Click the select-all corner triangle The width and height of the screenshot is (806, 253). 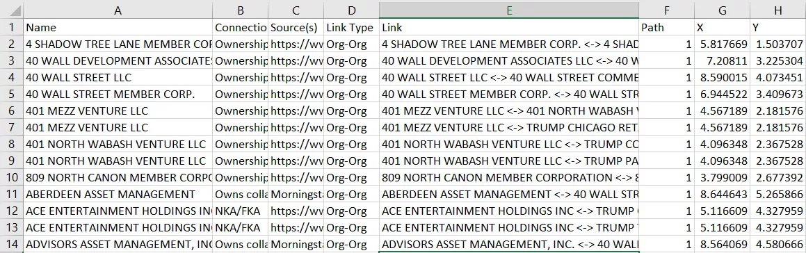pyautogui.click(x=11, y=10)
